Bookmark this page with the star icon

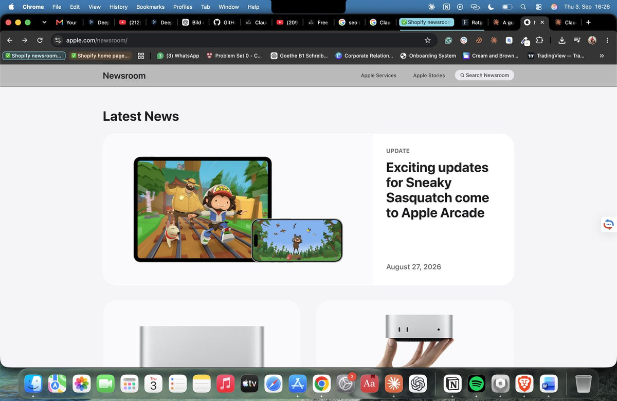(x=428, y=40)
